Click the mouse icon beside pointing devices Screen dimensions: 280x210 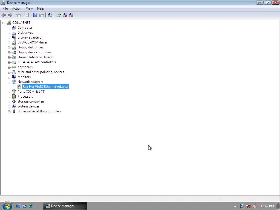(x=14, y=72)
